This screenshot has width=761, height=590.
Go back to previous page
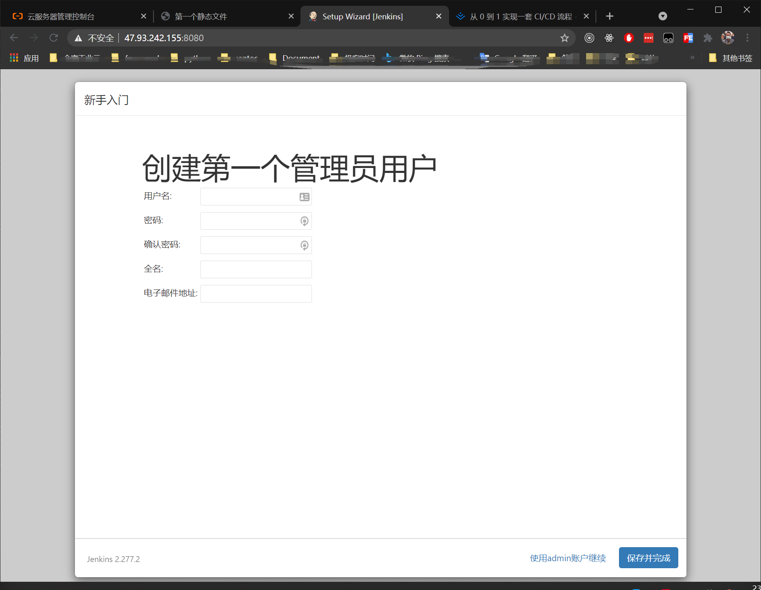14,38
